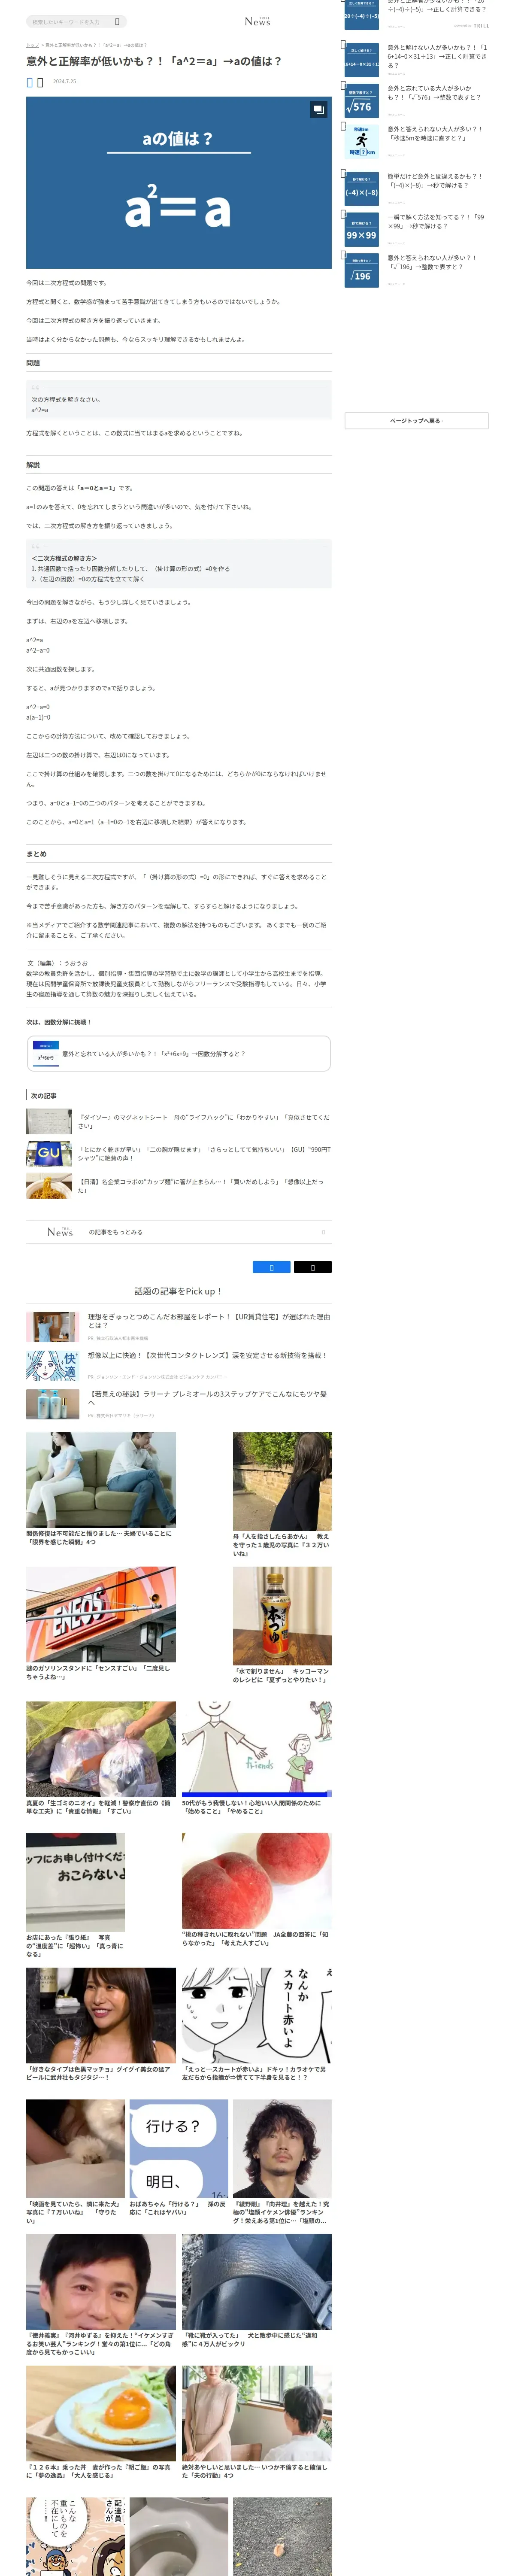Click the search icon in search box

point(117,21)
